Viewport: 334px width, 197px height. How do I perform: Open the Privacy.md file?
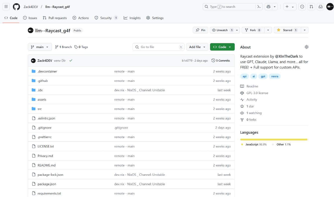pyautogui.click(x=45, y=156)
